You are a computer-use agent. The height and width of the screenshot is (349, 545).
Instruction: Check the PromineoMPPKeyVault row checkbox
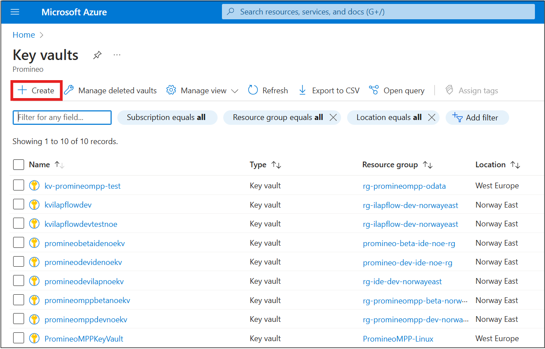18,338
